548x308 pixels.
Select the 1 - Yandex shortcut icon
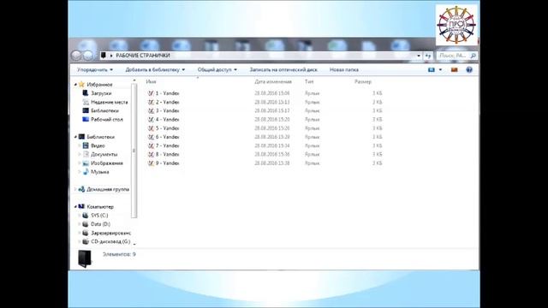151,93
